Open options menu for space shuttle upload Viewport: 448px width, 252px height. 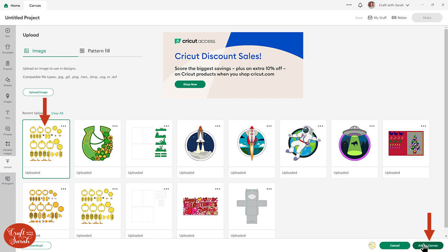[218, 126]
